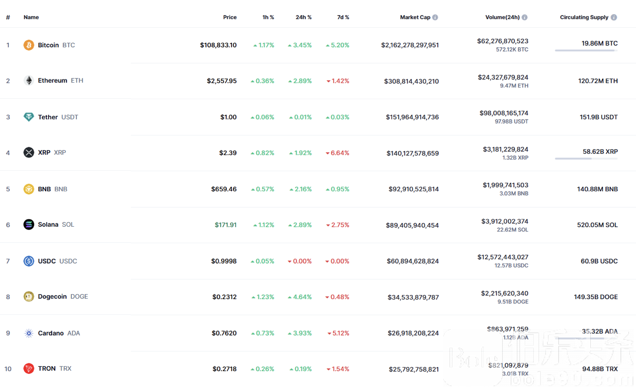
Task: Click the Cardano logo icon
Action: 29,333
